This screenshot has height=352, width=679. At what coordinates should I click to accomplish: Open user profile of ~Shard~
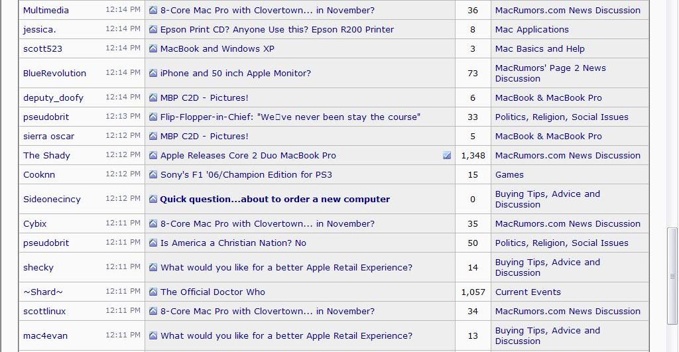point(43,292)
